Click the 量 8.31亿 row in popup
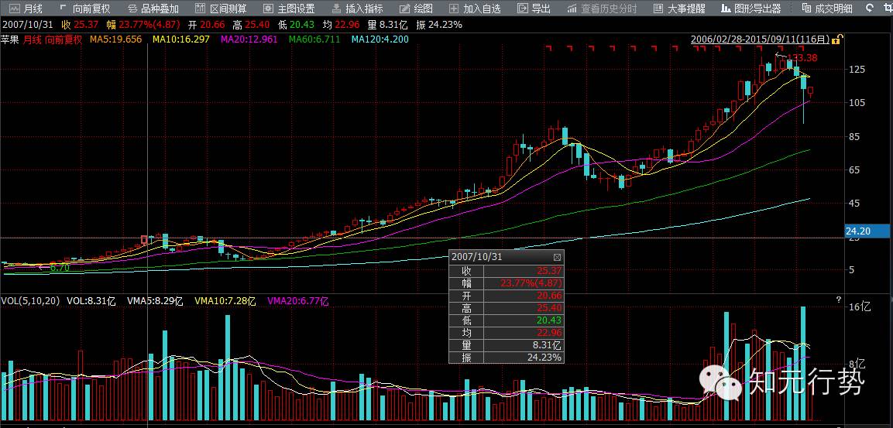Screen dimensions: 893x428 click(x=507, y=345)
